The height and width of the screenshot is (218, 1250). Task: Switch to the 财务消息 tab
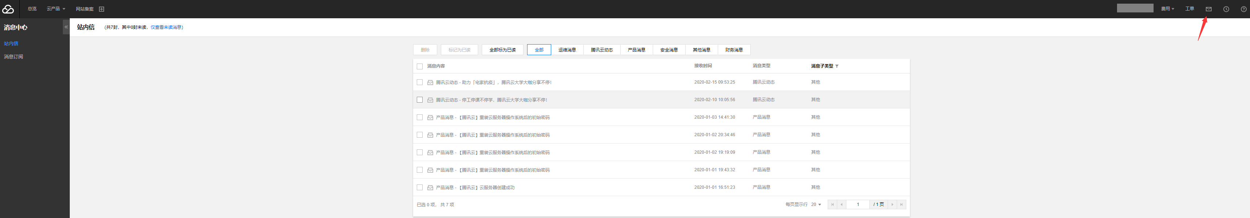734,50
